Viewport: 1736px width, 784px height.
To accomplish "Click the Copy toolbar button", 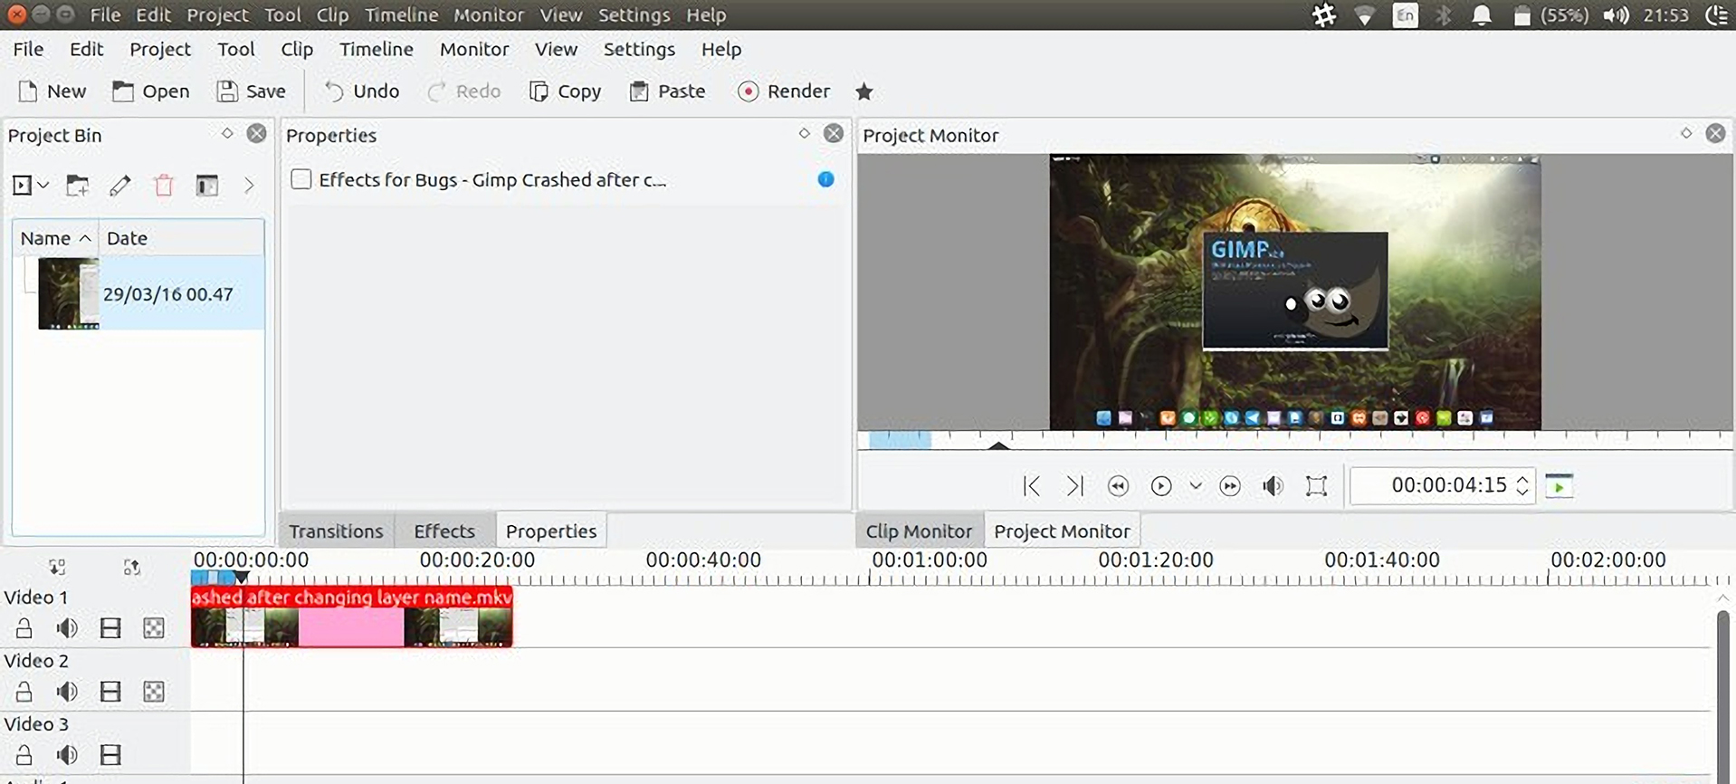I will point(565,91).
